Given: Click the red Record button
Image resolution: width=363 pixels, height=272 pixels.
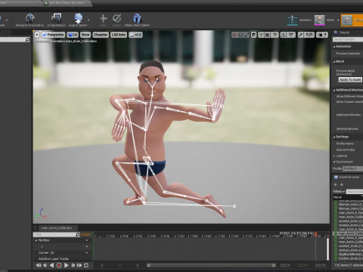Looking at the screenshot, I should click(x=59, y=265).
